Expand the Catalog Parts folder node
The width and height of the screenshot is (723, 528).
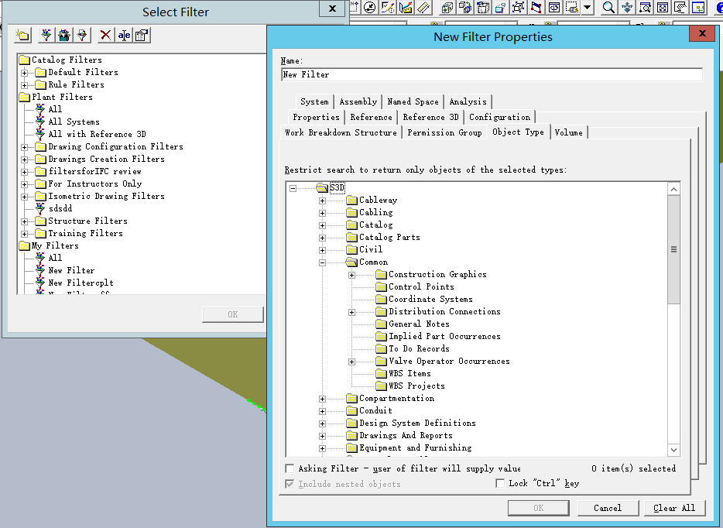[x=322, y=238]
